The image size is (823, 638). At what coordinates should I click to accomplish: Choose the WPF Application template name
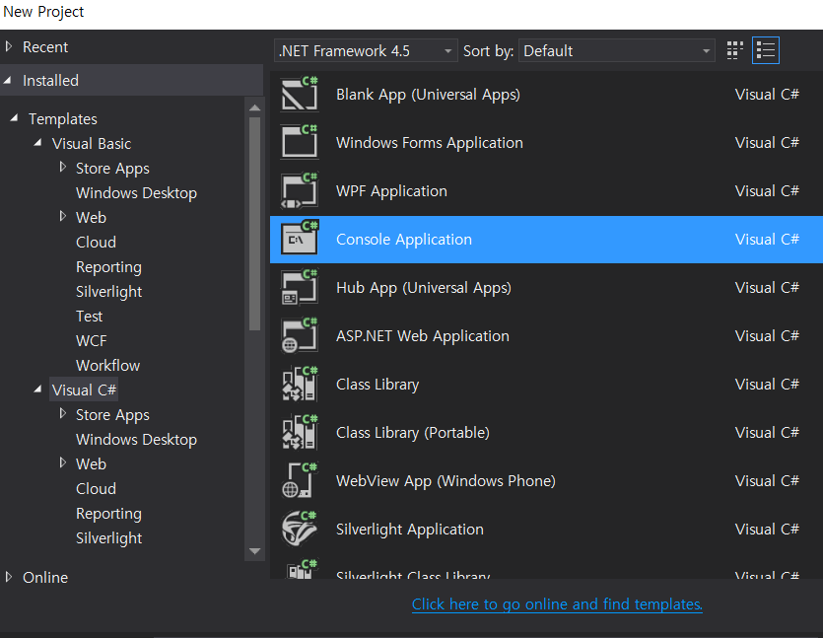point(391,191)
